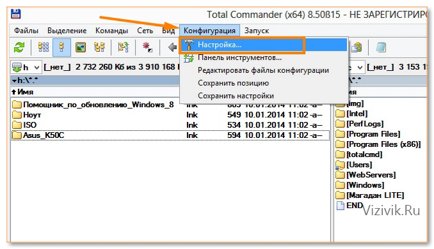The image size is (434, 249).
Task: Click the floppy disk title bar icon
Action: click(16, 14)
